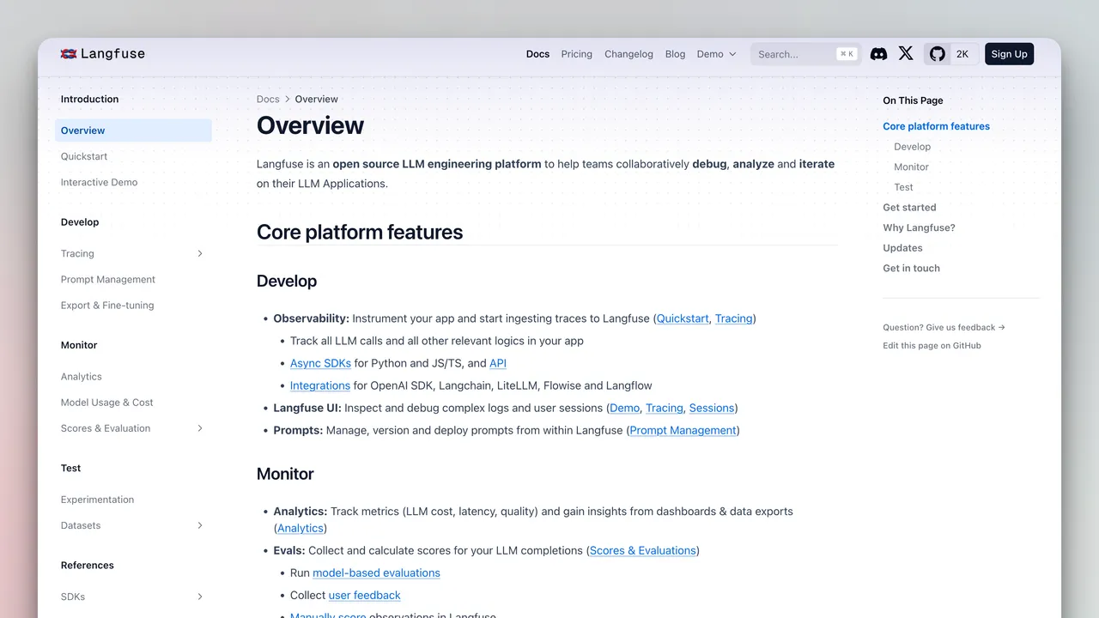The width and height of the screenshot is (1099, 618).
Task: Open Model Usage & Cost in sidebar
Action: click(x=106, y=403)
